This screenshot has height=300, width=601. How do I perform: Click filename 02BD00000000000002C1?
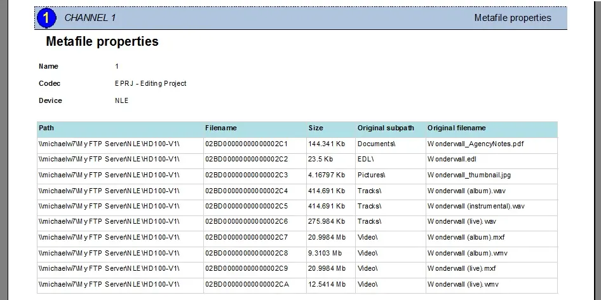(246, 144)
